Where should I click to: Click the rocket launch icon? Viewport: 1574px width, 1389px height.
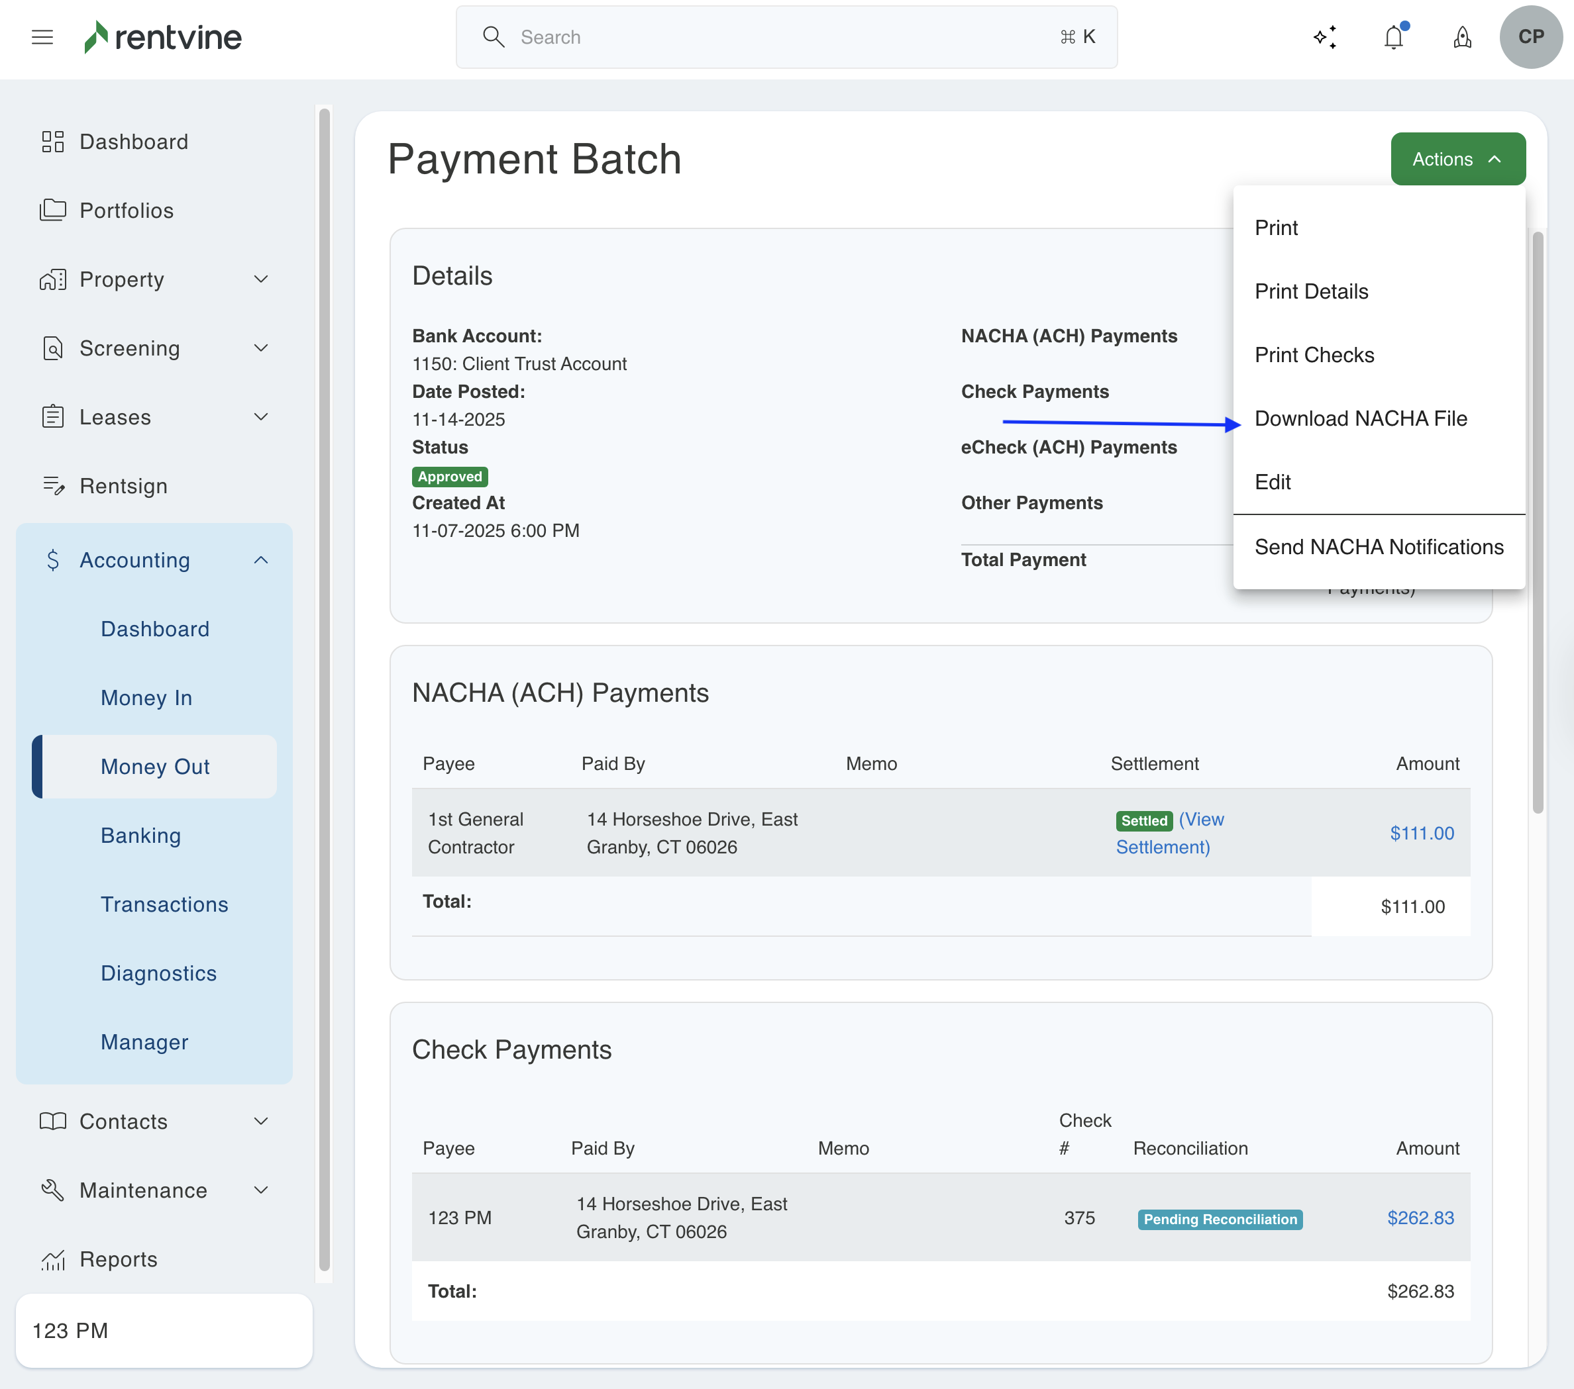[1461, 37]
